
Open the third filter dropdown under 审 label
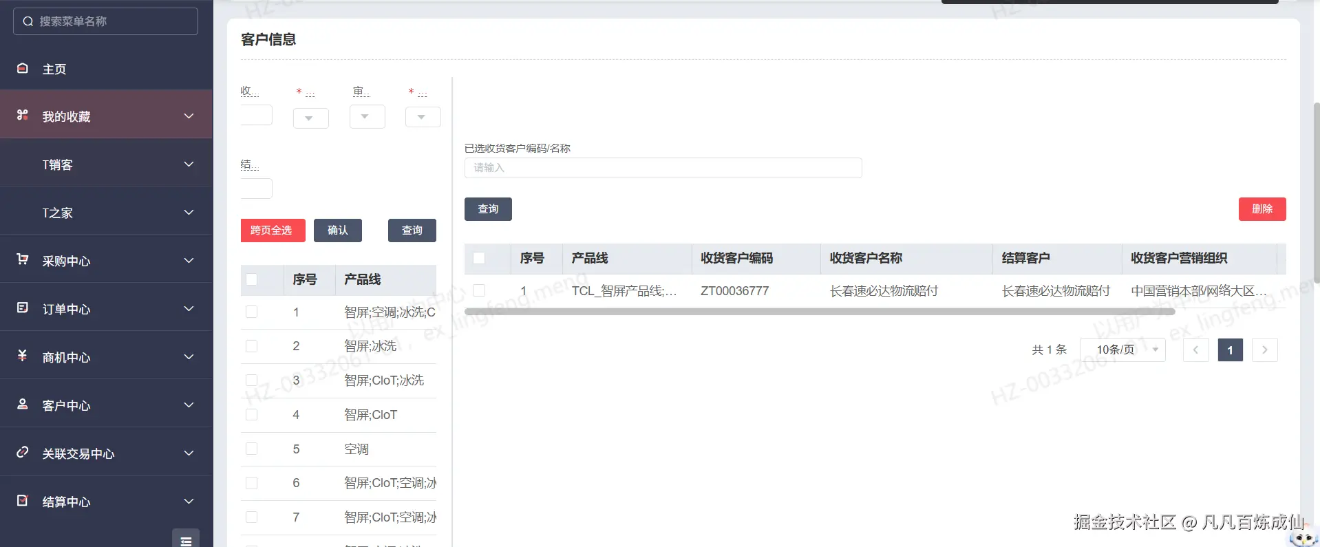368,117
